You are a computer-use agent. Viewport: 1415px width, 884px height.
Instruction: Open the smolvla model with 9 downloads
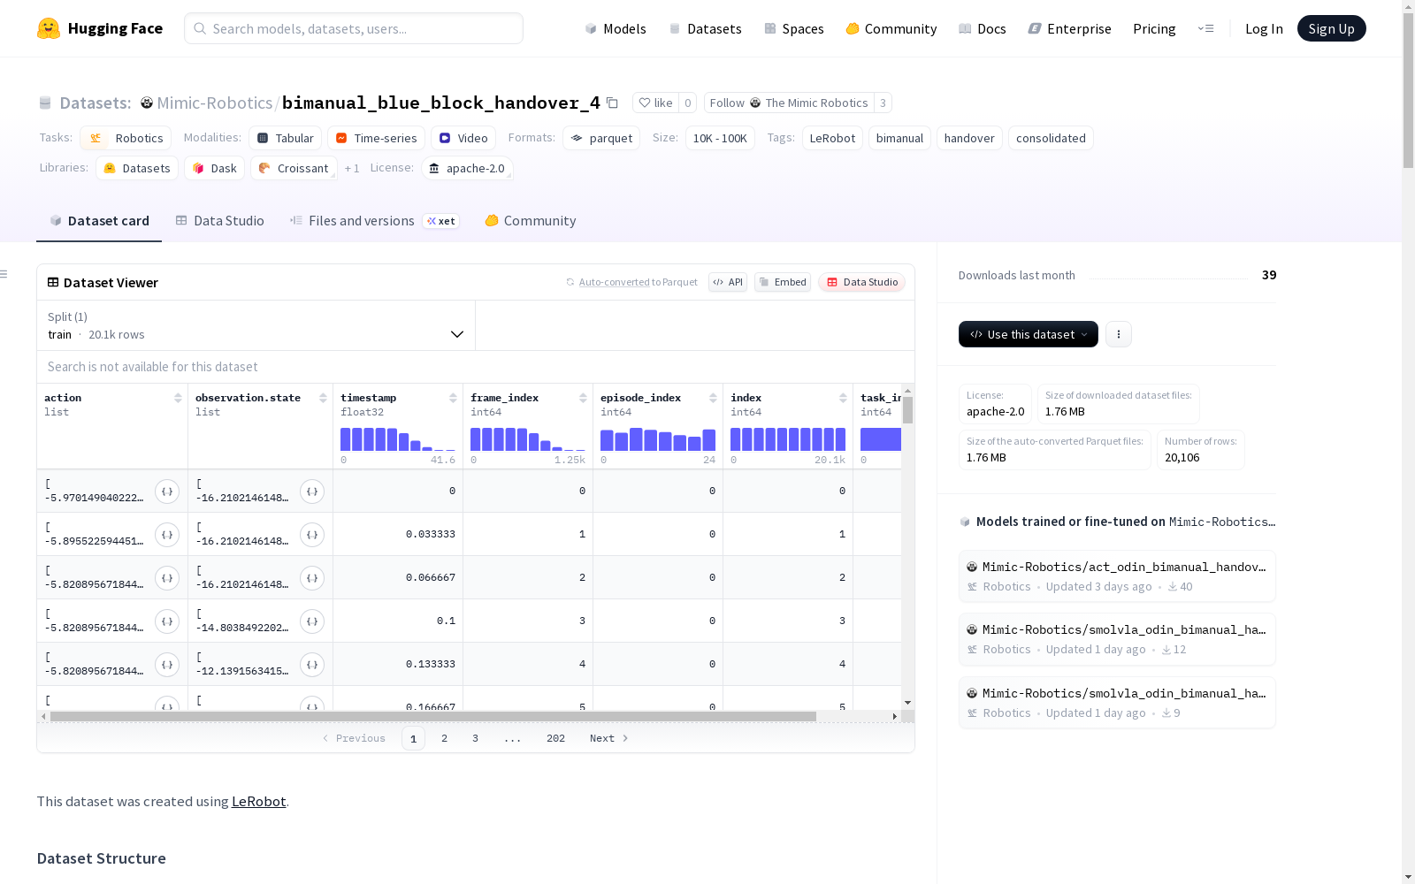[1117, 703]
